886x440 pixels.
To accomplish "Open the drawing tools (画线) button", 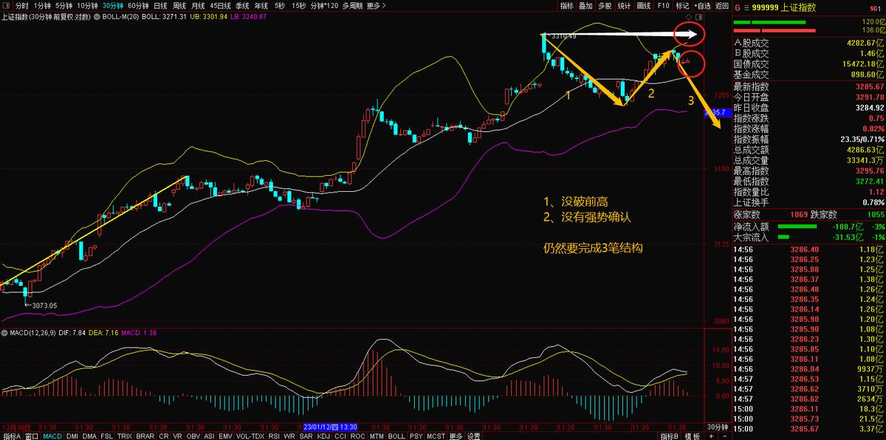I will click(643, 6).
